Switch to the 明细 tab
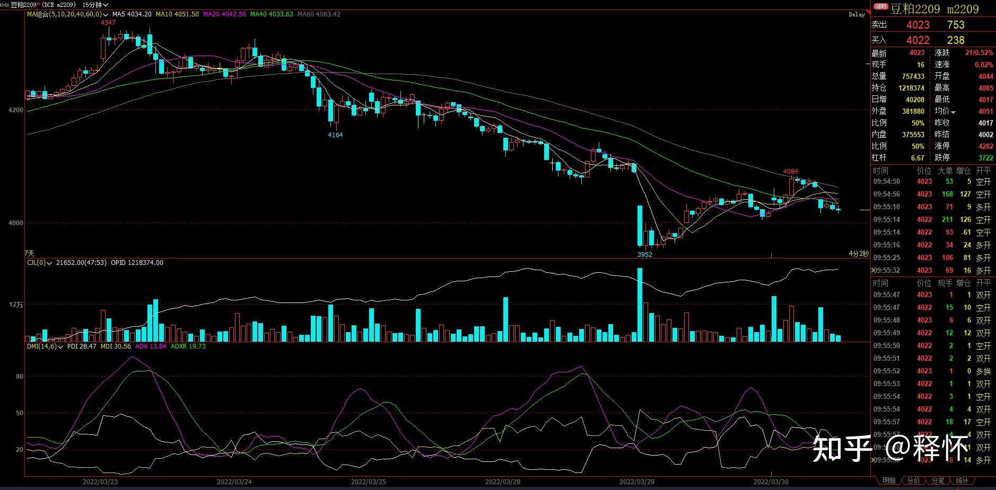 point(889,480)
